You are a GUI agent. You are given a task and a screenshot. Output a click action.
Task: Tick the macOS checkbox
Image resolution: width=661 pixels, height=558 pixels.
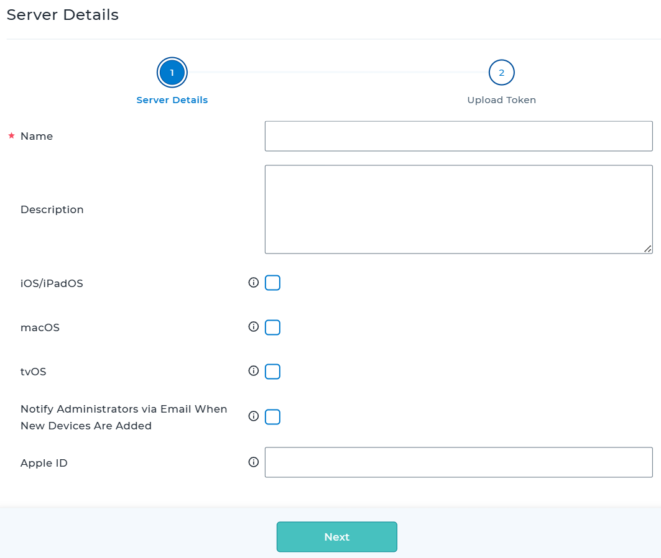click(x=272, y=327)
